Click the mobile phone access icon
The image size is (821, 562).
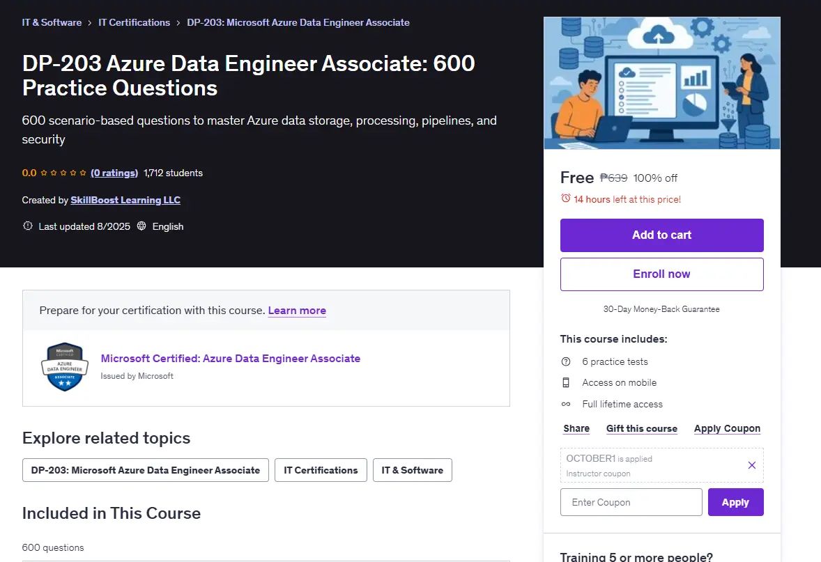pyautogui.click(x=566, y=382)
